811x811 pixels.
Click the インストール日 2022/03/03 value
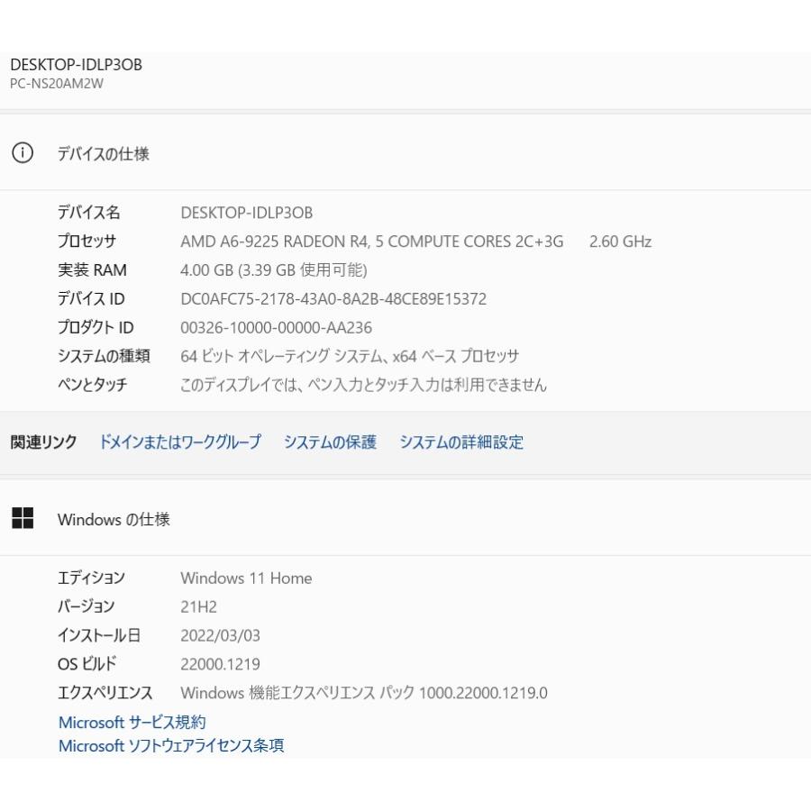(x=220, y=636)
